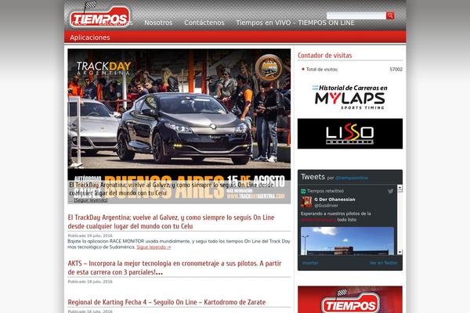Click the Total de visitas 57002 value
The height and width of the screenshot is (313, 470).
[396, 70]
